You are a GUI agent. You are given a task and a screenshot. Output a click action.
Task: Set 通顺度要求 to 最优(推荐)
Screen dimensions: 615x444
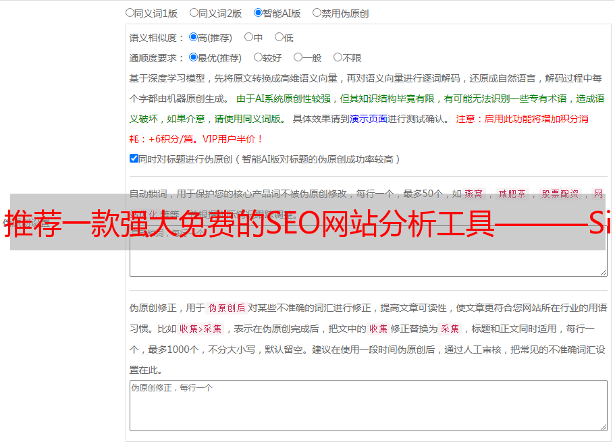(x=193, y=57)
